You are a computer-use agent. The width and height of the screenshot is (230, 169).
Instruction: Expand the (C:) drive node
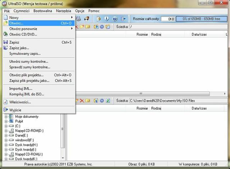pos(6,126)
